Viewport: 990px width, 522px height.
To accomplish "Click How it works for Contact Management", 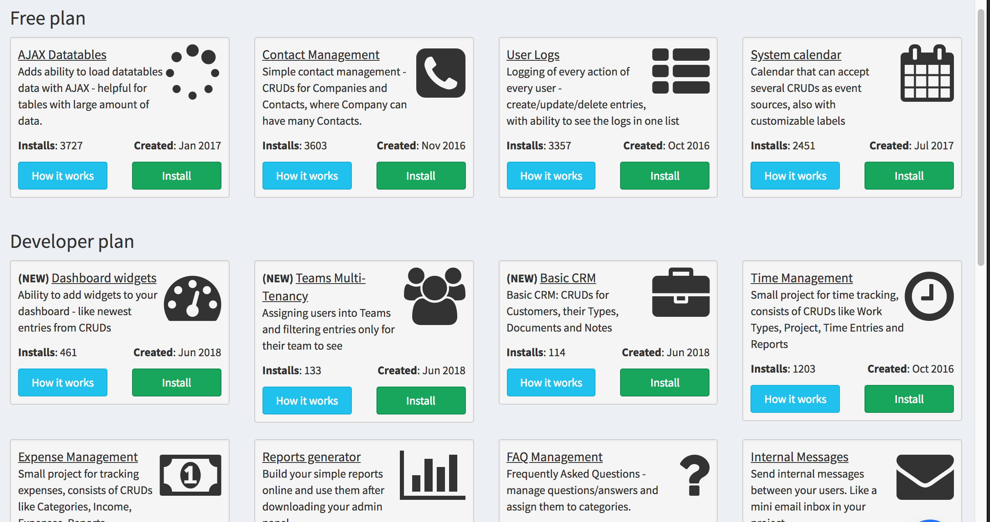I will [306, 175].
